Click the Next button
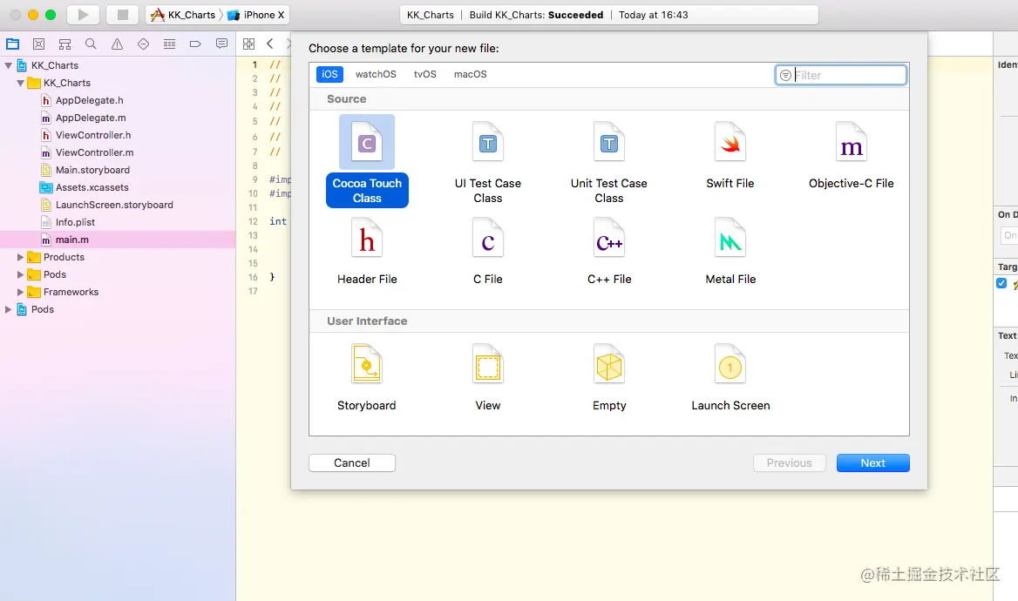 pos(872,463)
